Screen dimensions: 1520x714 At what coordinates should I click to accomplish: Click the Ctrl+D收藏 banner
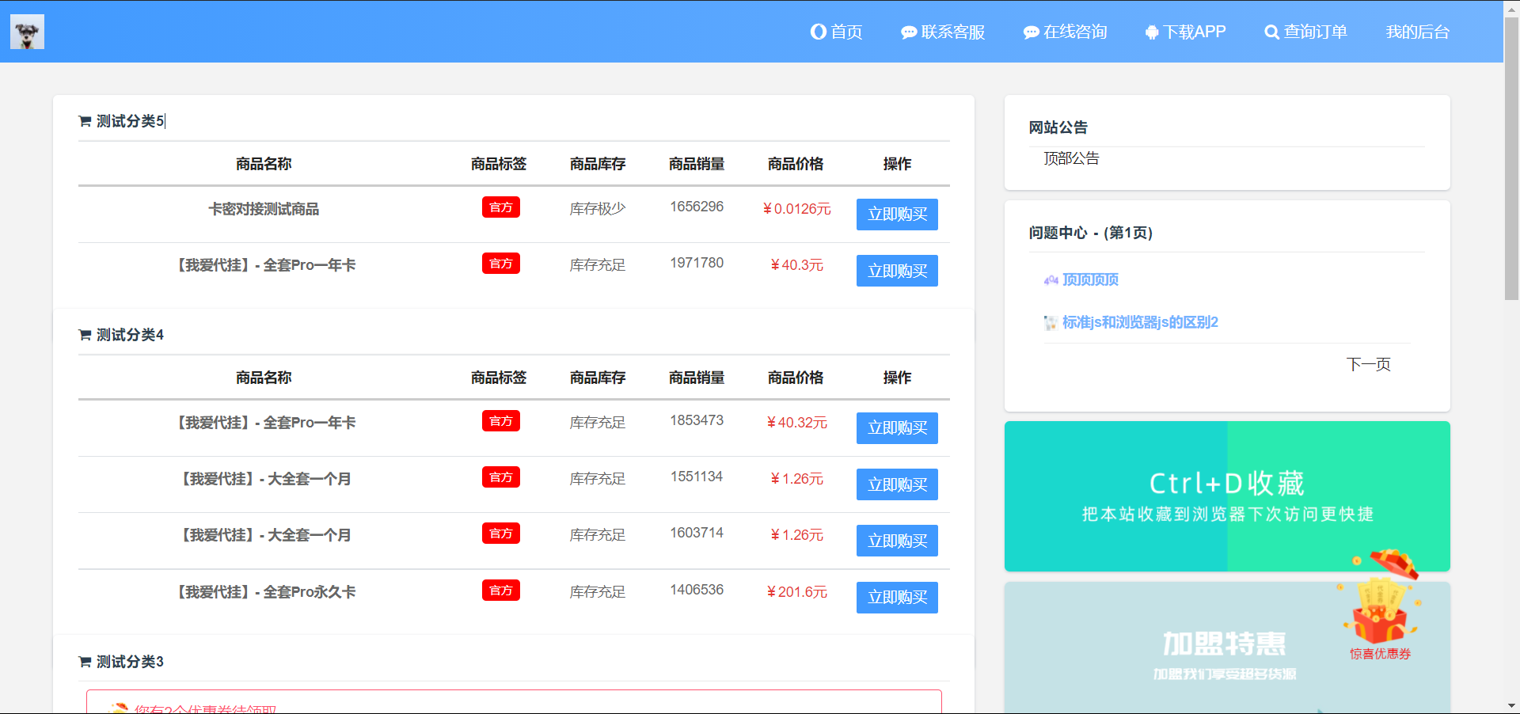pos(1226,496)
